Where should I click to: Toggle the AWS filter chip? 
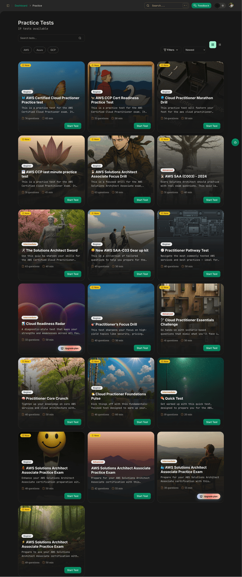tap(26, 50)
